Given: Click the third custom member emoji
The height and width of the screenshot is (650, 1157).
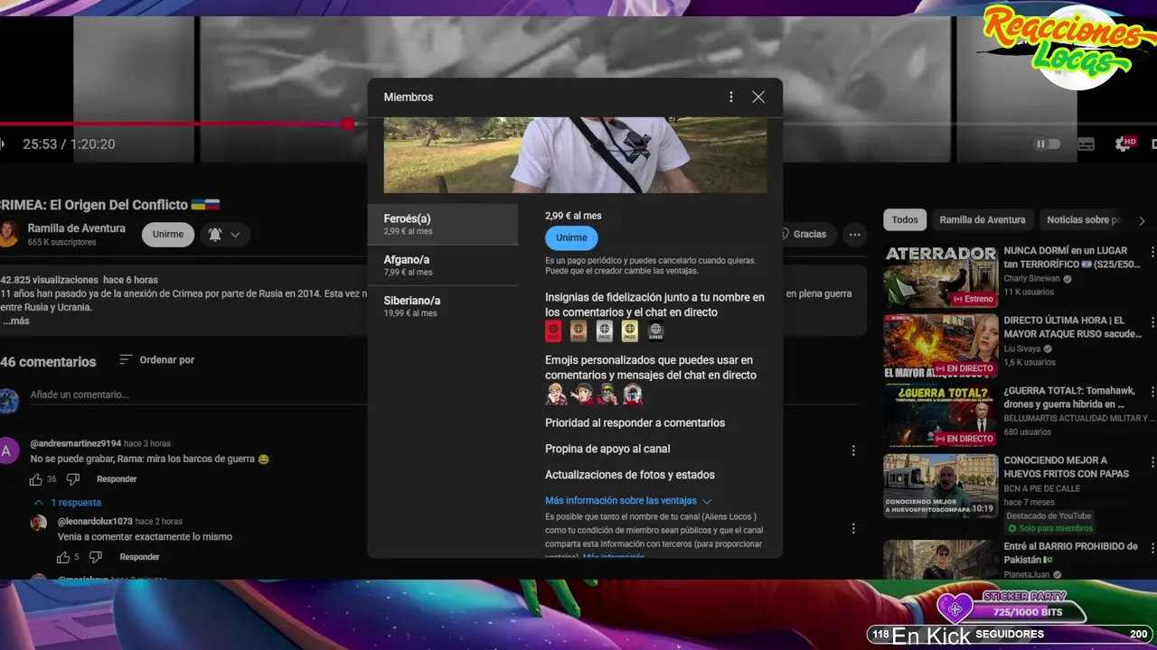Looking at the screenshot, I should point(607,395).
